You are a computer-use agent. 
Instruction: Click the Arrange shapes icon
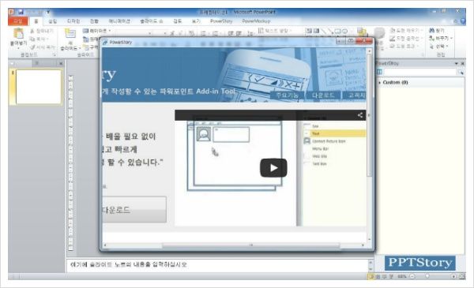tap(362, 32)
